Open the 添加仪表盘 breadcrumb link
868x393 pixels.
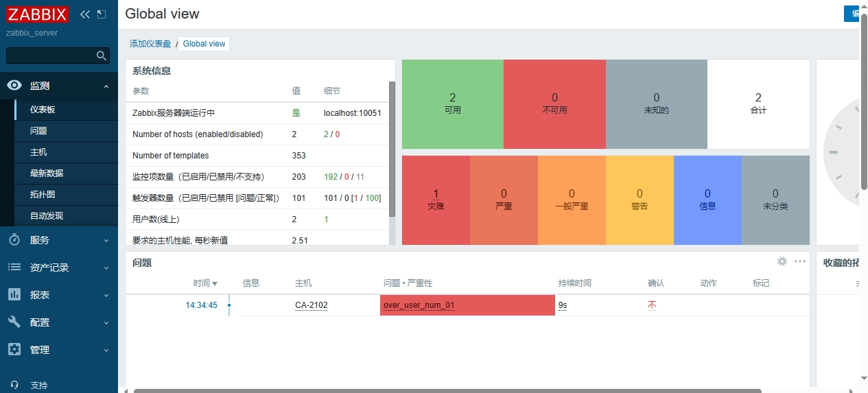[150, 44]
